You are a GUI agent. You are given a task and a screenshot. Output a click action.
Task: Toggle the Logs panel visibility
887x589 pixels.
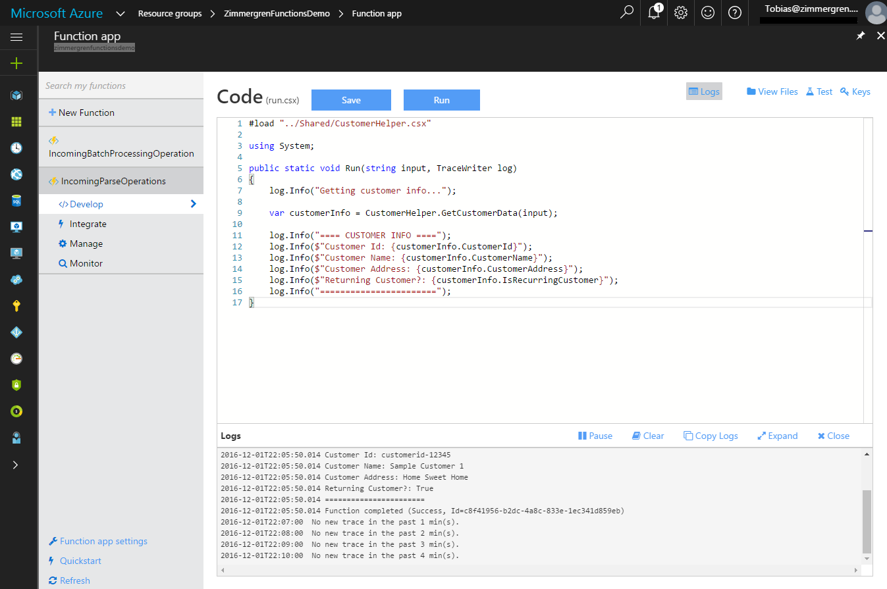[x=703, y=91]
